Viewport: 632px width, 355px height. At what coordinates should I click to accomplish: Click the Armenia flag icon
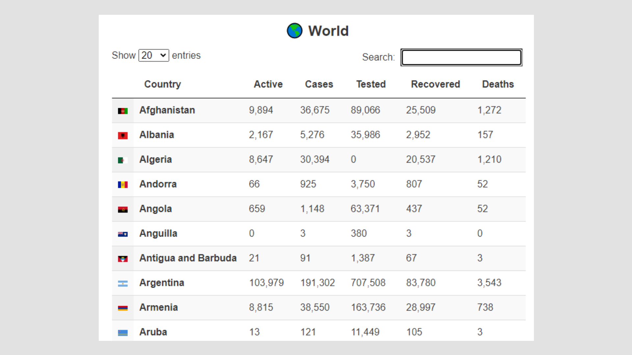click(123, 308)
